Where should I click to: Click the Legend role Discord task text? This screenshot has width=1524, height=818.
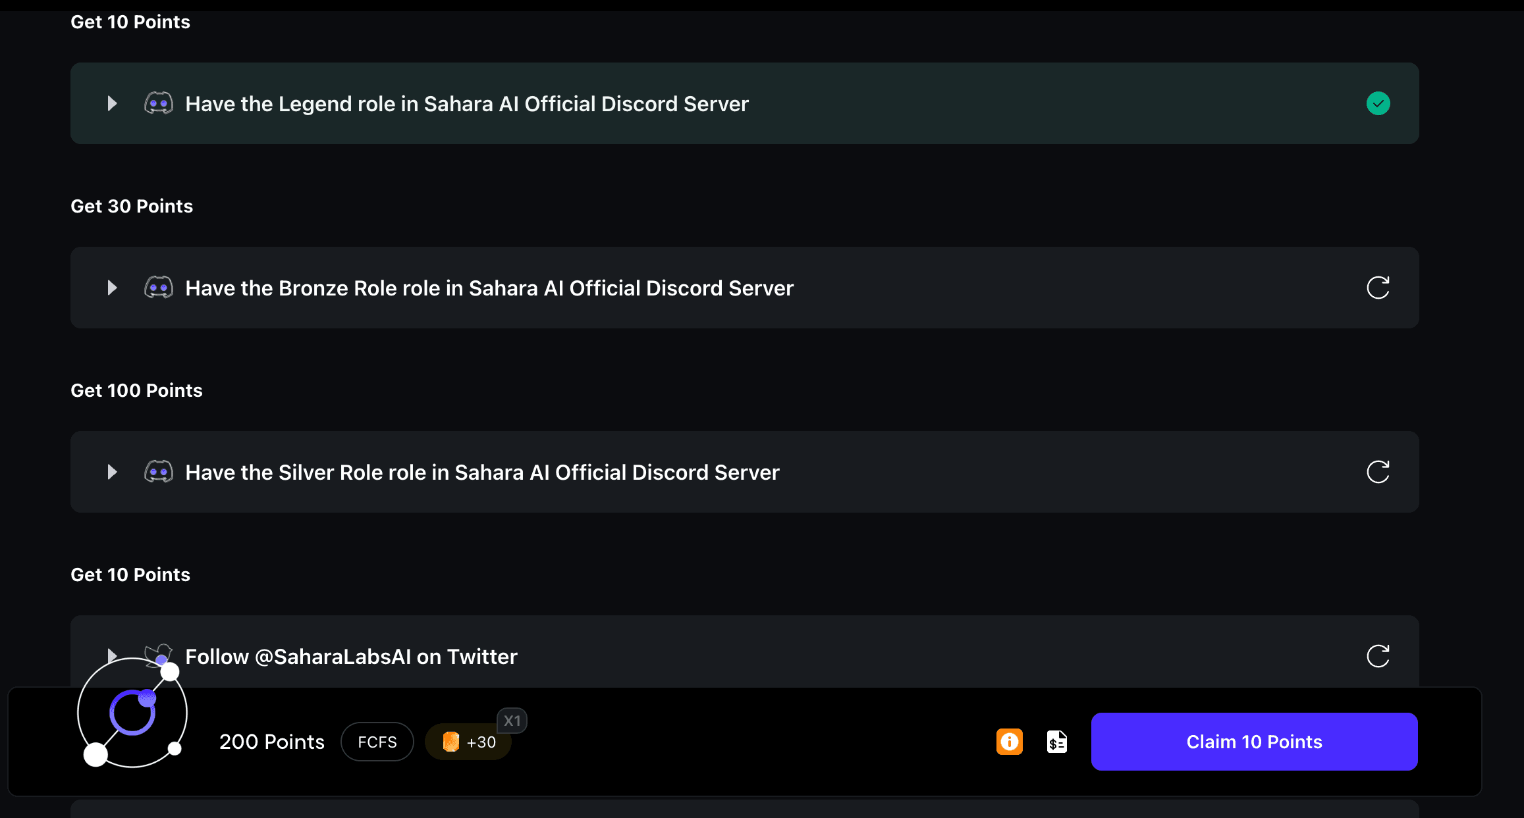point(467,104)
